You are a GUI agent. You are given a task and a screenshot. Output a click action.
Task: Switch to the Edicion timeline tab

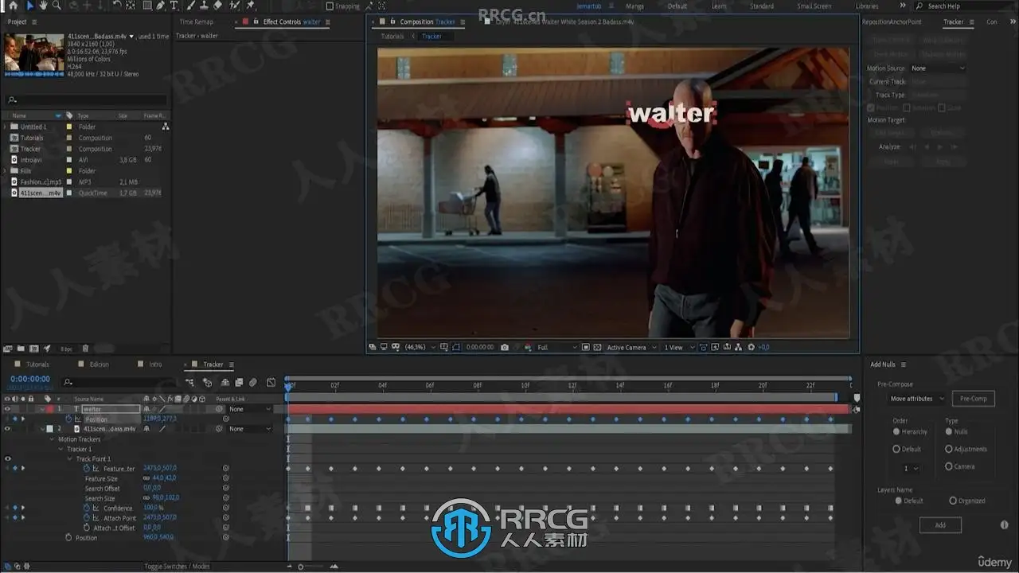[x=99, y=364]
